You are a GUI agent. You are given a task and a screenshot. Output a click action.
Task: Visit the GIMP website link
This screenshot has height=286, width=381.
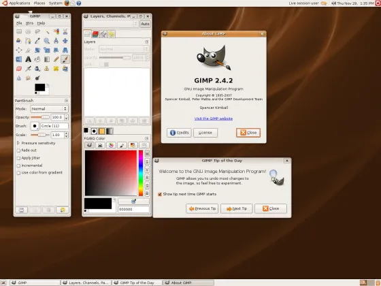[x=214, y=118]
